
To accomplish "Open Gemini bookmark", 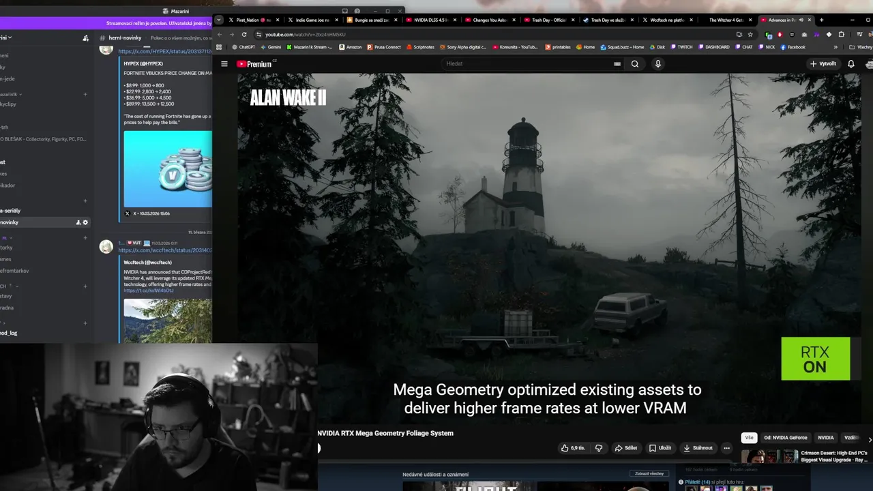I will coord(271,47).
